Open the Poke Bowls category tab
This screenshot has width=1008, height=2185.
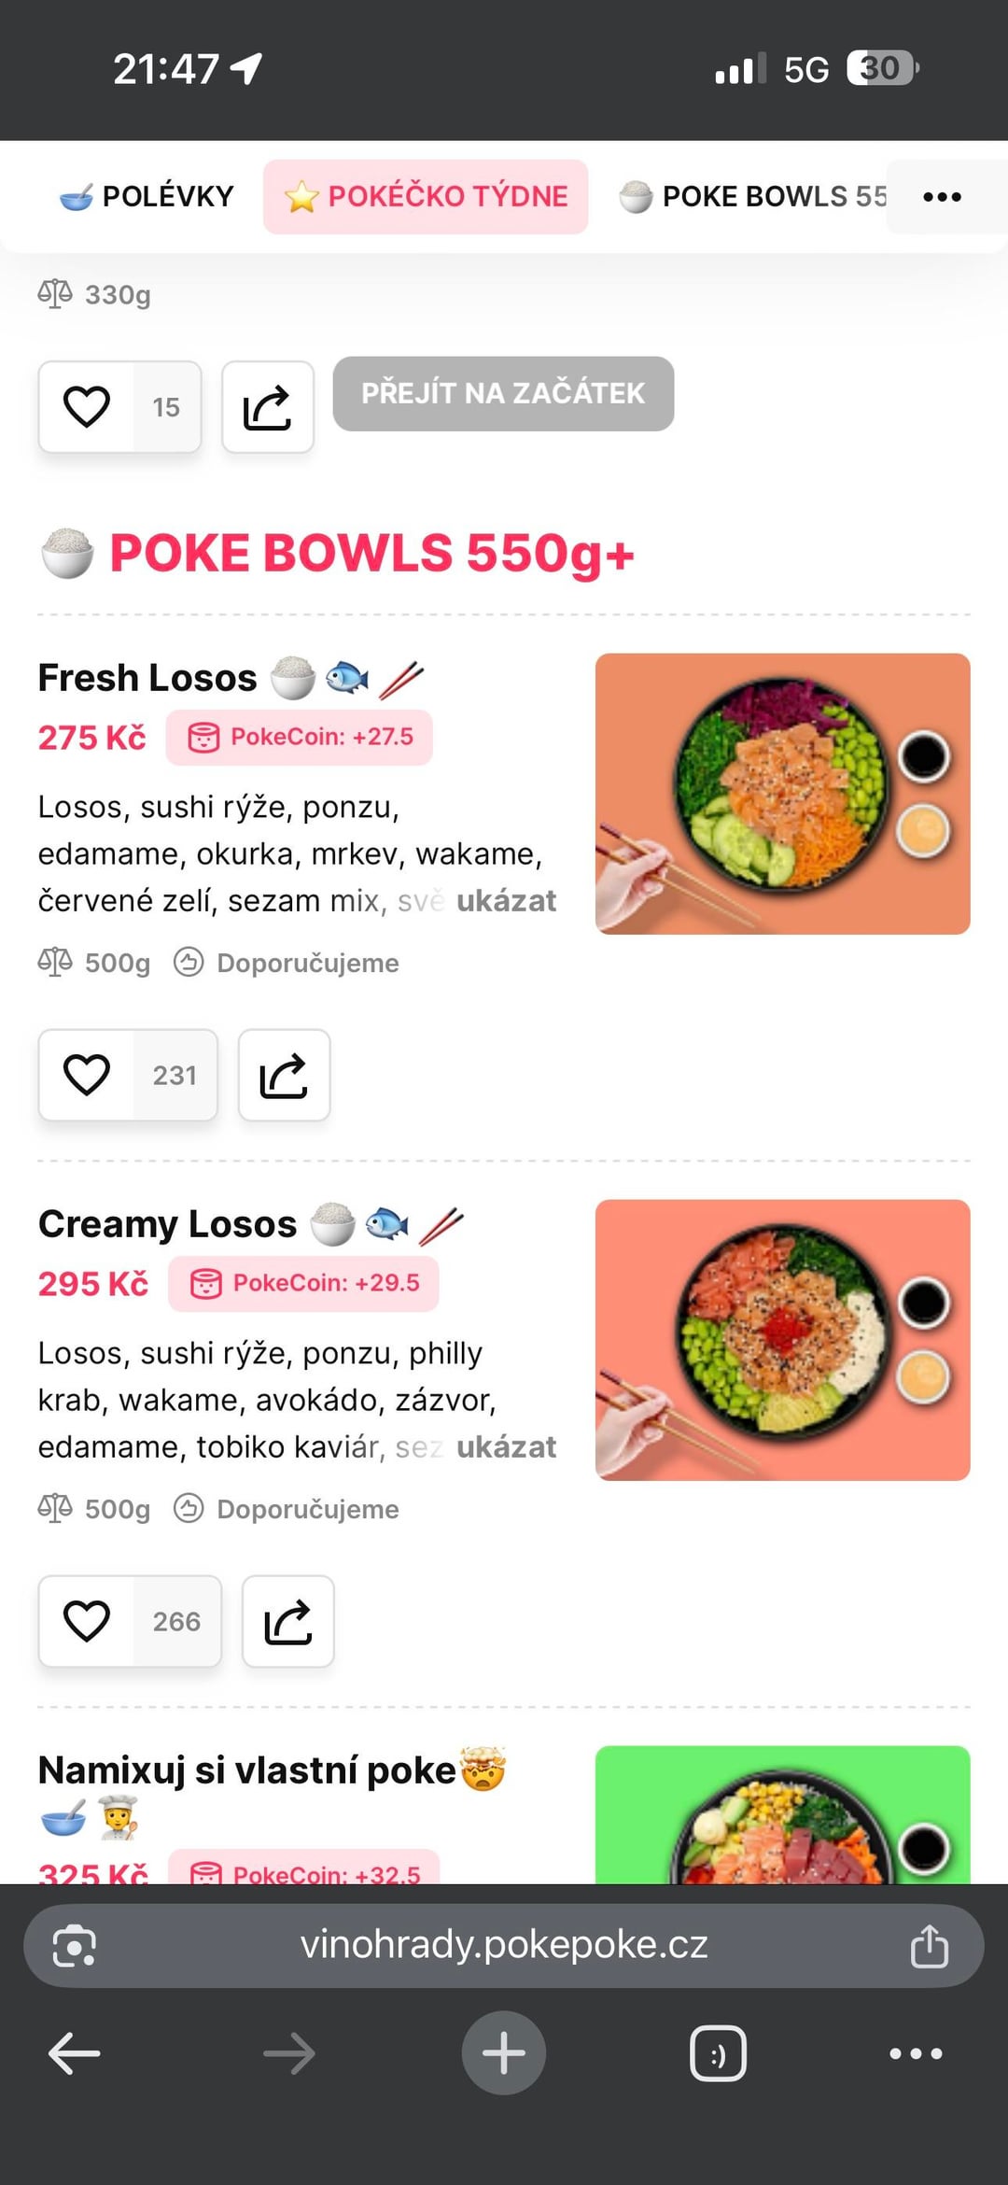[x=752, y=197]
